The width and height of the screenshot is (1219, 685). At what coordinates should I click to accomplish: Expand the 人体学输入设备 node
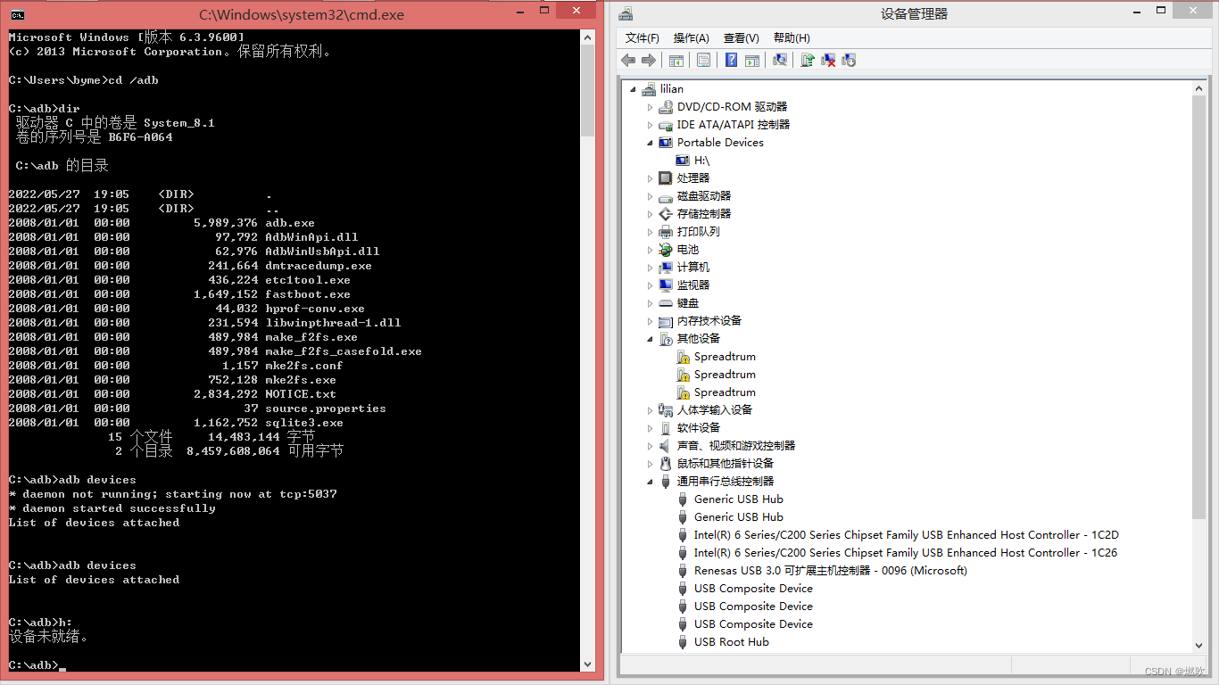point(651,410)
